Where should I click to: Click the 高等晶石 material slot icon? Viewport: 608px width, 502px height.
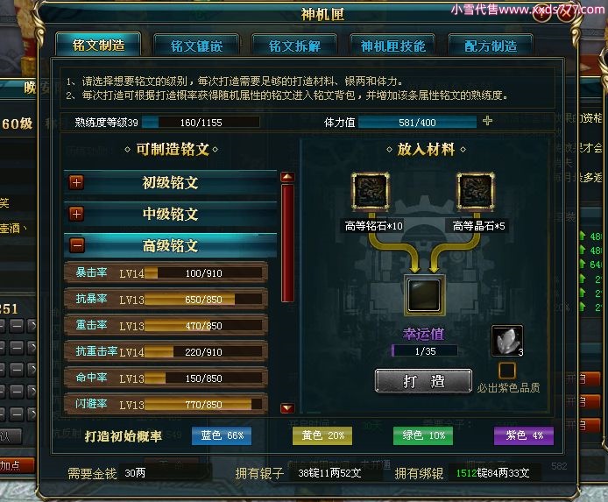(x=476, y=192)
